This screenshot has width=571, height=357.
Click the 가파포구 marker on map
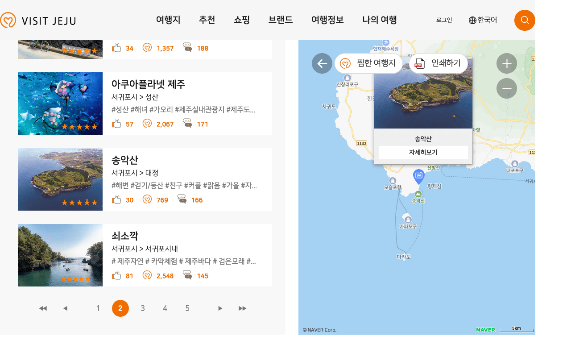pos(408,220)
